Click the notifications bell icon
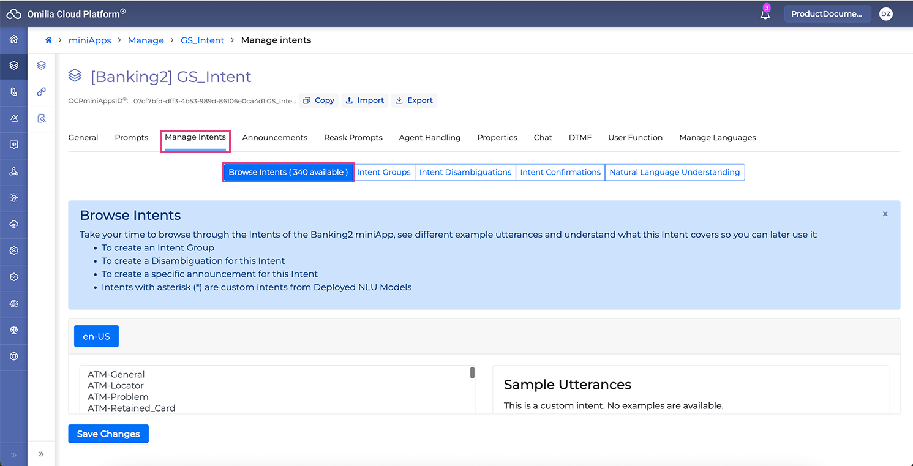The height and width of the screenshot is (466, 913). tap(765, 15)
